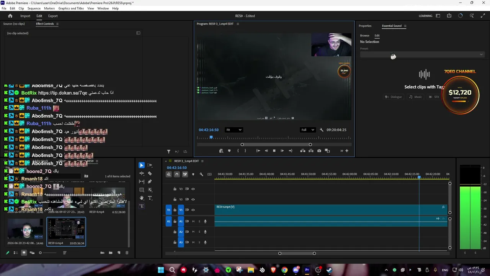Open Google Chrome from the taskbar
Screen dimensions: 490x276
(284, 270)
